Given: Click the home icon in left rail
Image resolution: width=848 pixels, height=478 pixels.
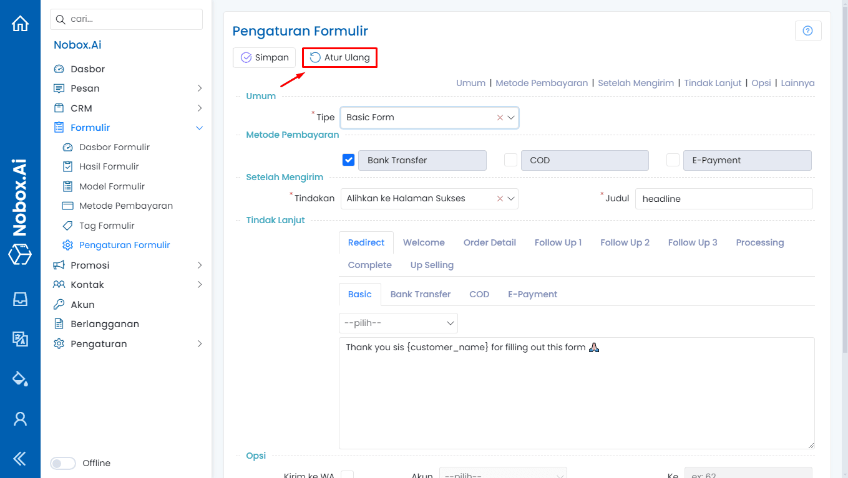Looking at the screenshot, I should tap(20, 24).
